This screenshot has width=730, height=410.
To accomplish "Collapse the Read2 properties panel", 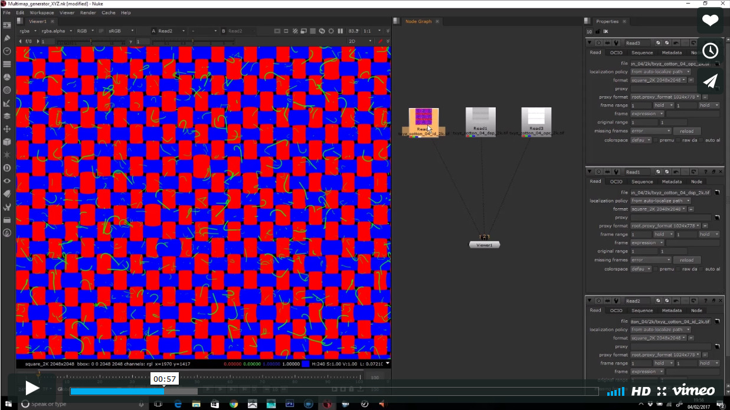I will (x=590, y=301).
